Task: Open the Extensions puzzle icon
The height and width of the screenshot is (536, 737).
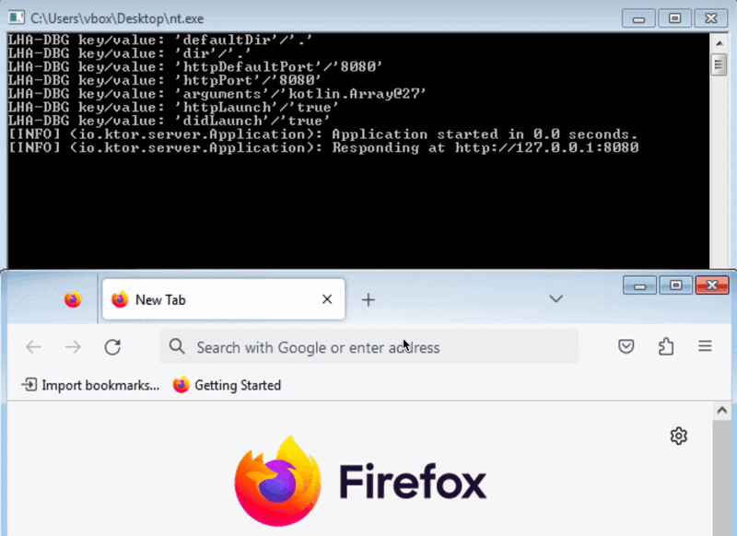Action: (666, 346)
